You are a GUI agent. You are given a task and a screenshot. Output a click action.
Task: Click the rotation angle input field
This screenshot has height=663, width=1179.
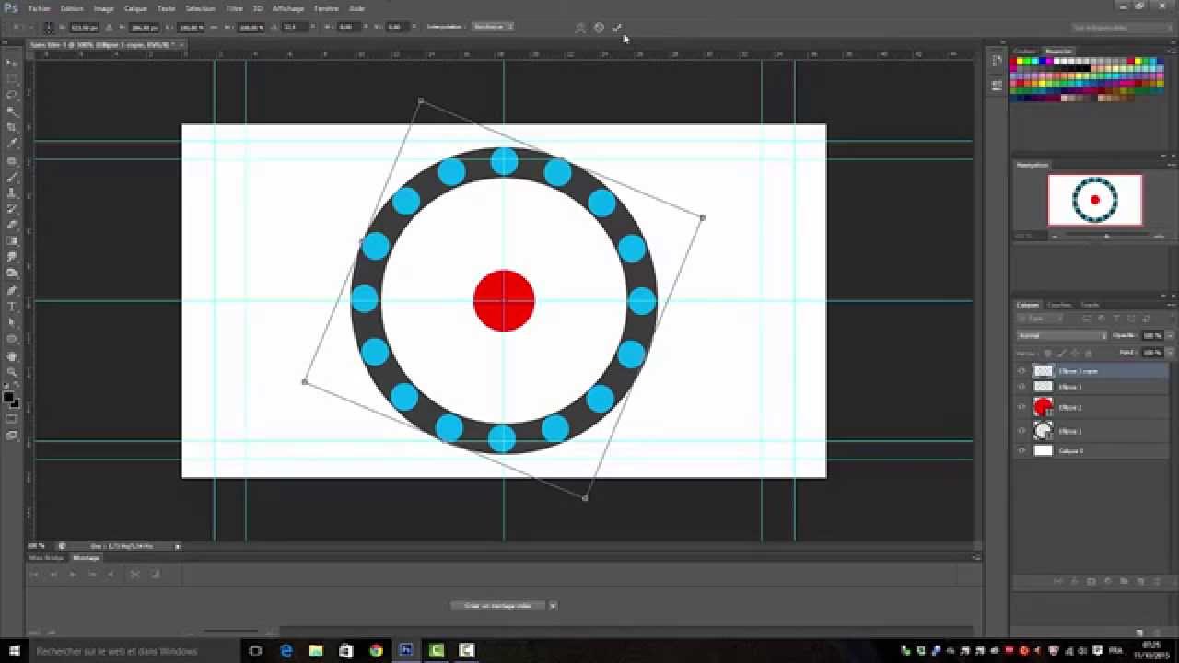295,28
